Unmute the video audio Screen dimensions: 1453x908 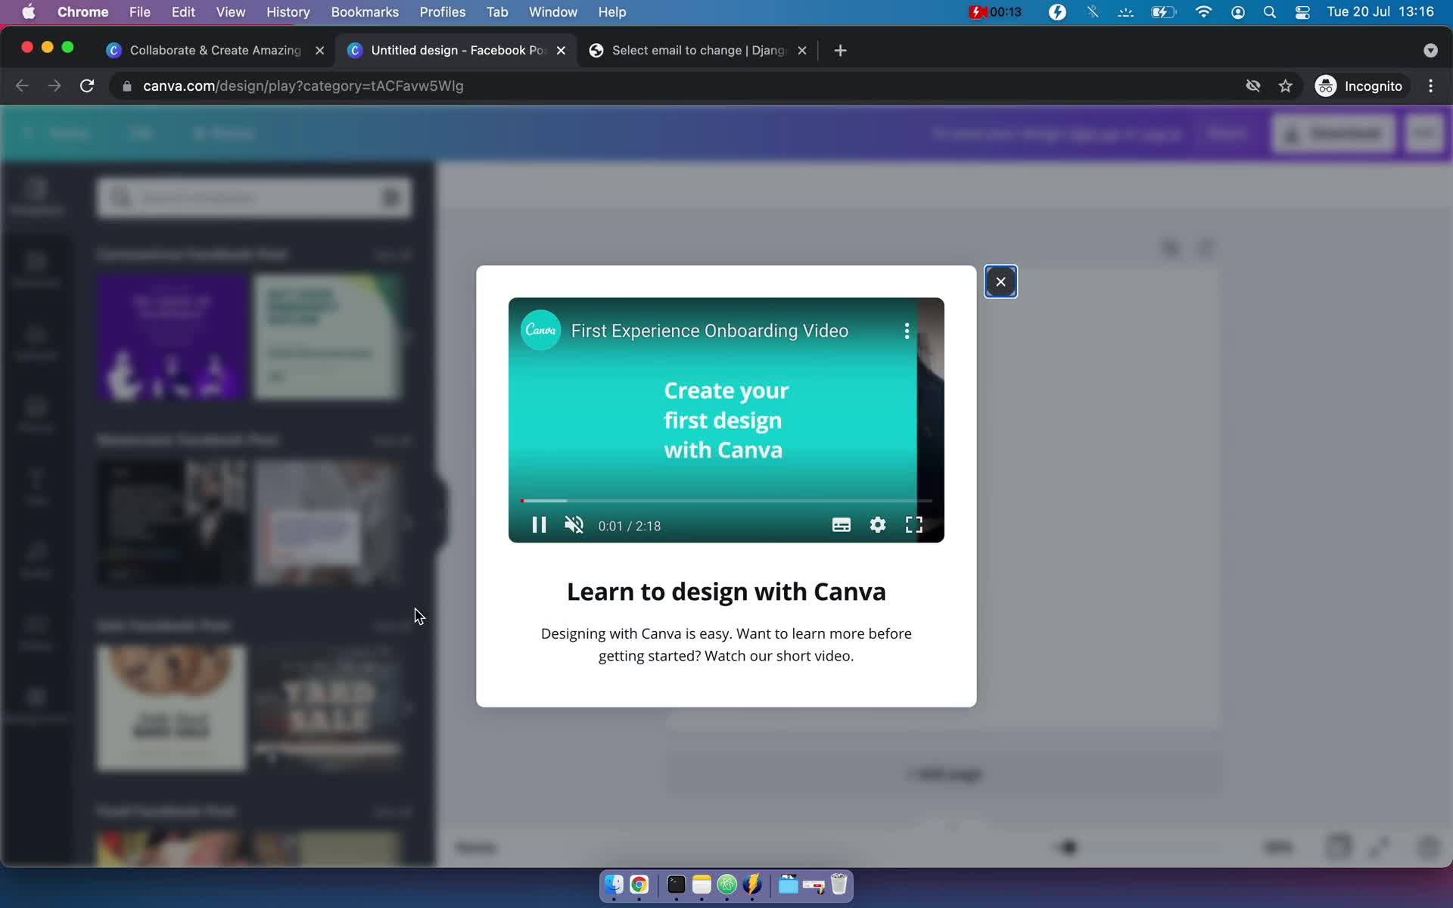[574, 524]
